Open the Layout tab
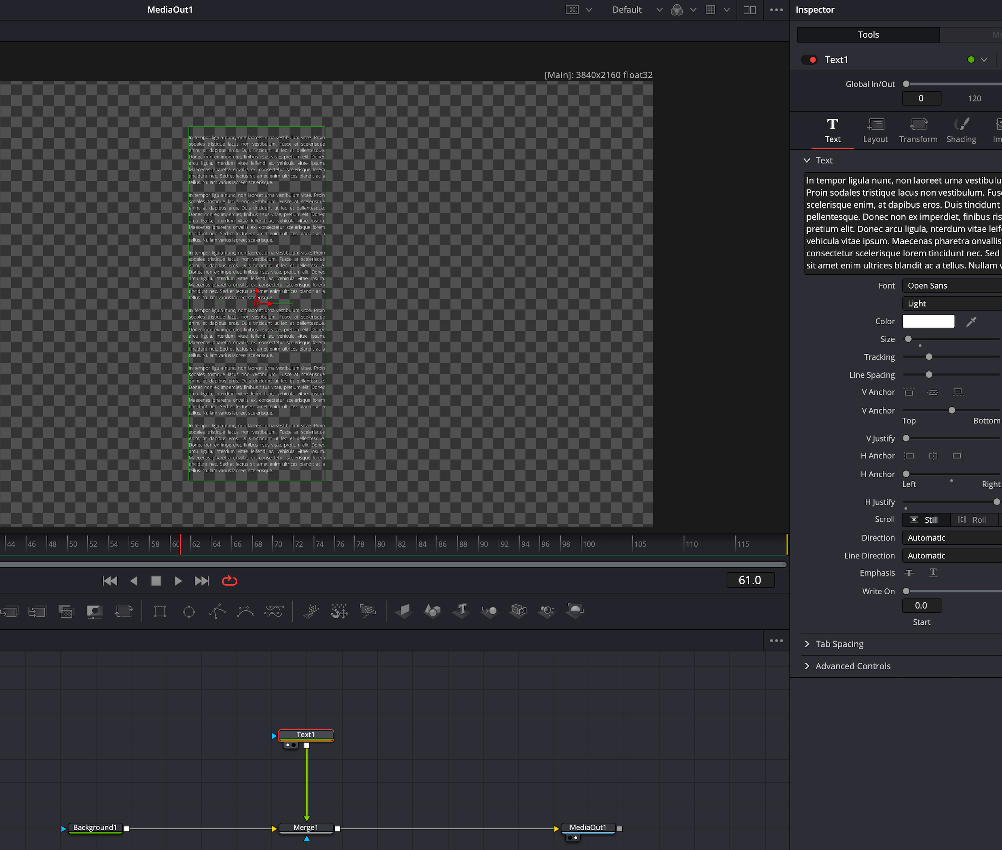The width and height of the screenshot is (1002, 850). (x=875, y=131)
